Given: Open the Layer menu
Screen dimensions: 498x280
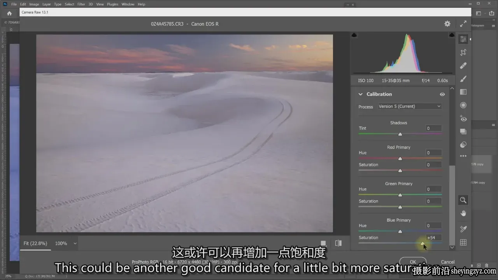Looking at the screenshot, I should pos(46,4).
